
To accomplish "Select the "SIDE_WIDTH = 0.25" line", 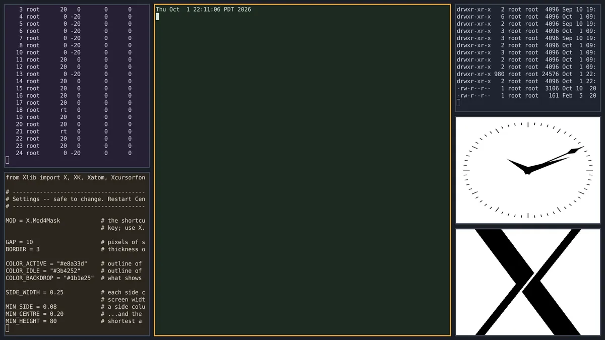I will click(x=35, y=292).
